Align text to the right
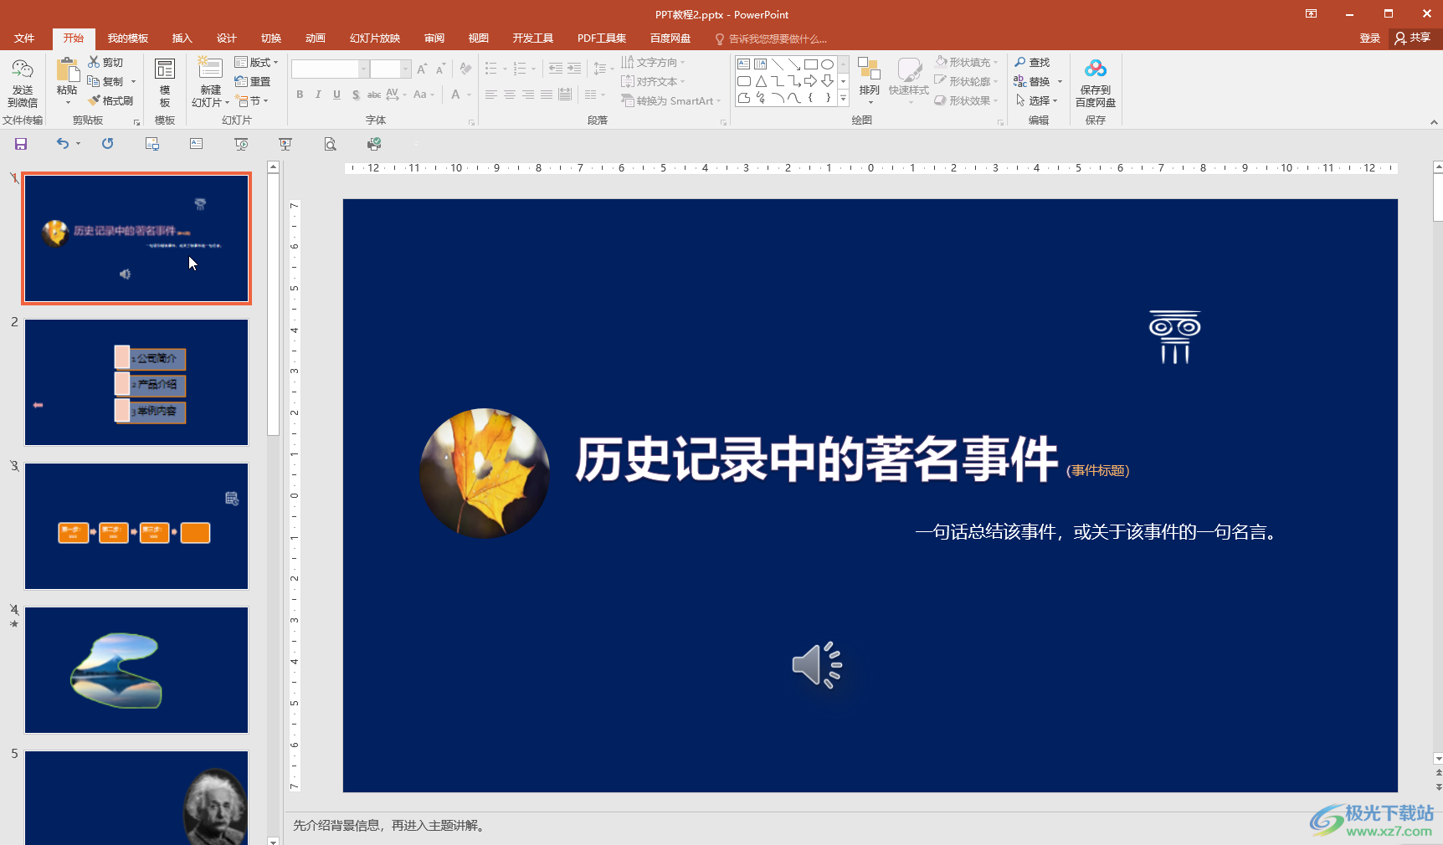This screenshot has width=1443, height=845. (x=528, y=95)
